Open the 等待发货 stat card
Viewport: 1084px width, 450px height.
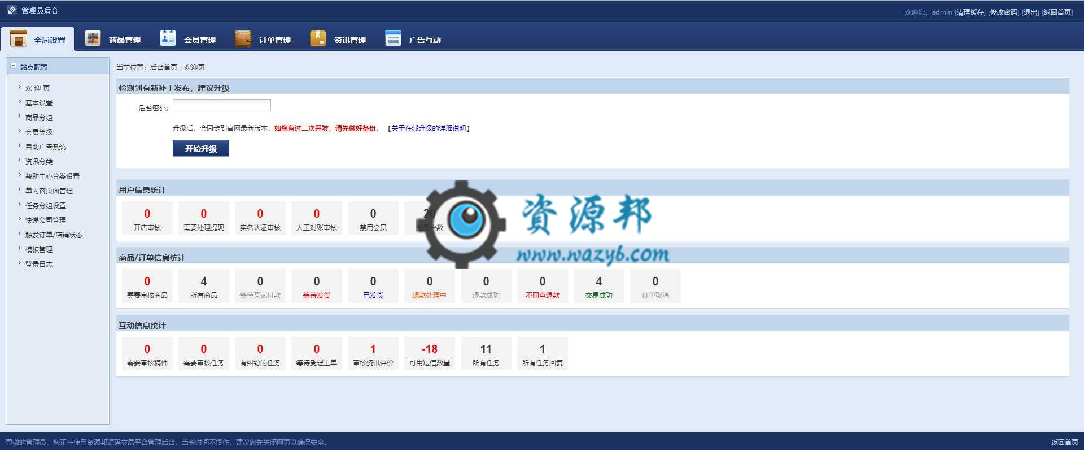[317, 286]
